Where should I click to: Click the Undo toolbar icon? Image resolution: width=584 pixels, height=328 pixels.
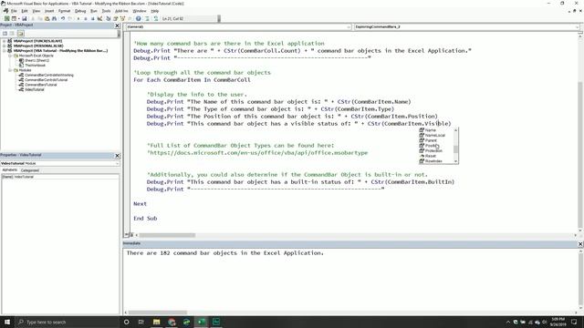[63, 18]
